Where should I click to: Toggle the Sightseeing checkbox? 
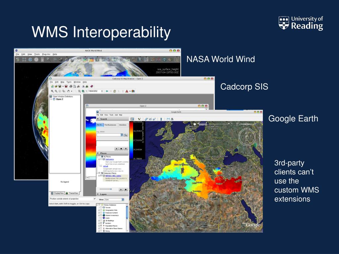101,159
